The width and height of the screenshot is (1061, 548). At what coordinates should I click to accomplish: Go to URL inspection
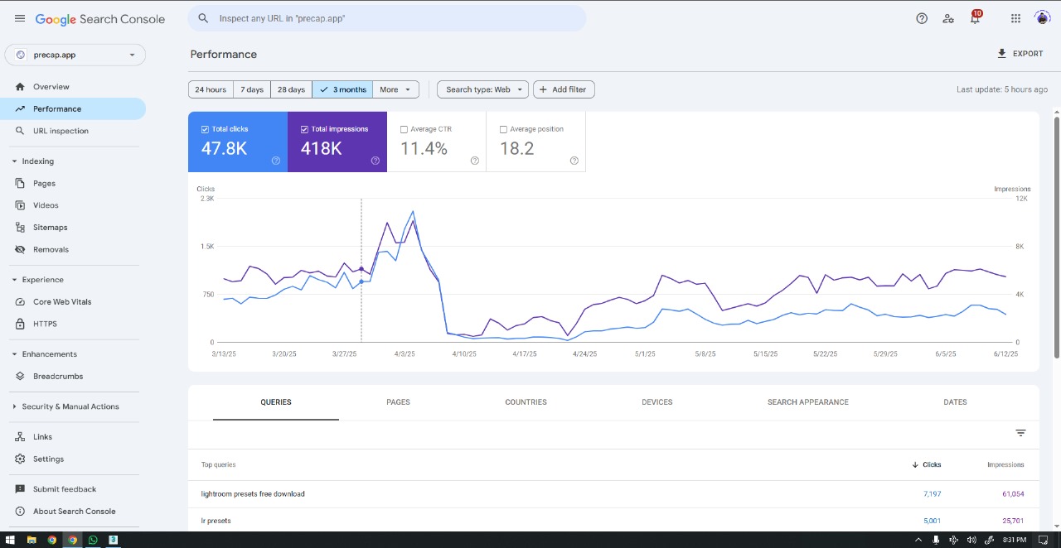(61, 131)
